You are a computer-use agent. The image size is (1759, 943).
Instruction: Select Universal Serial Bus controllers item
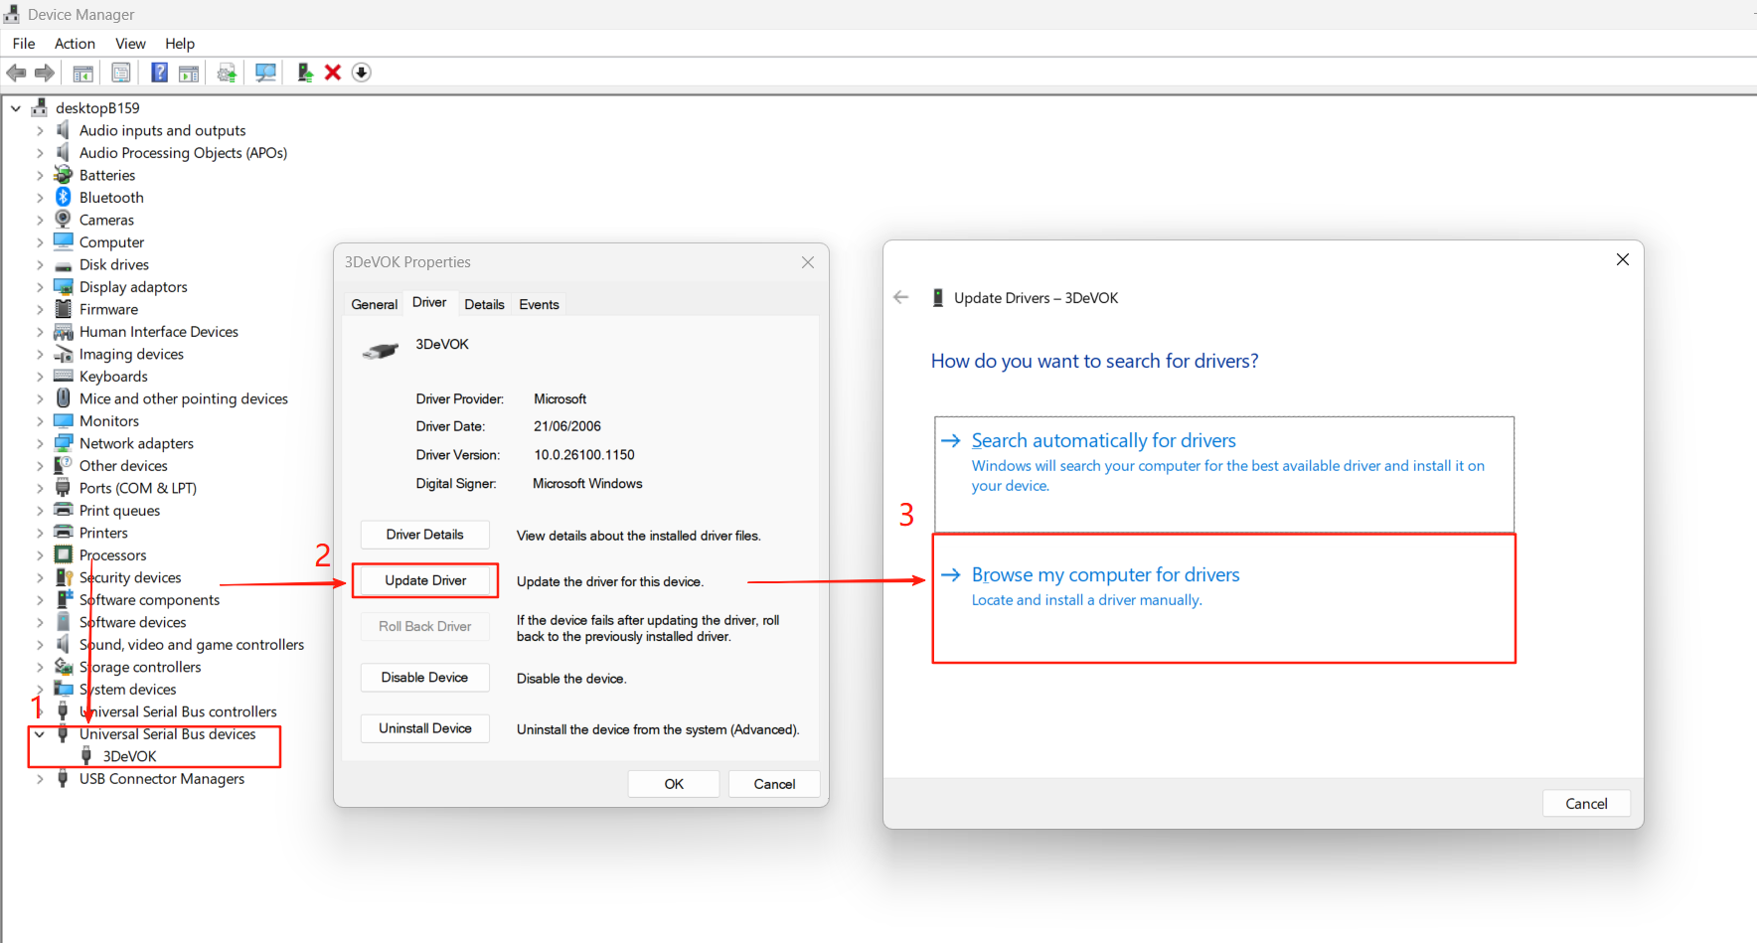[x=178, y=711]
